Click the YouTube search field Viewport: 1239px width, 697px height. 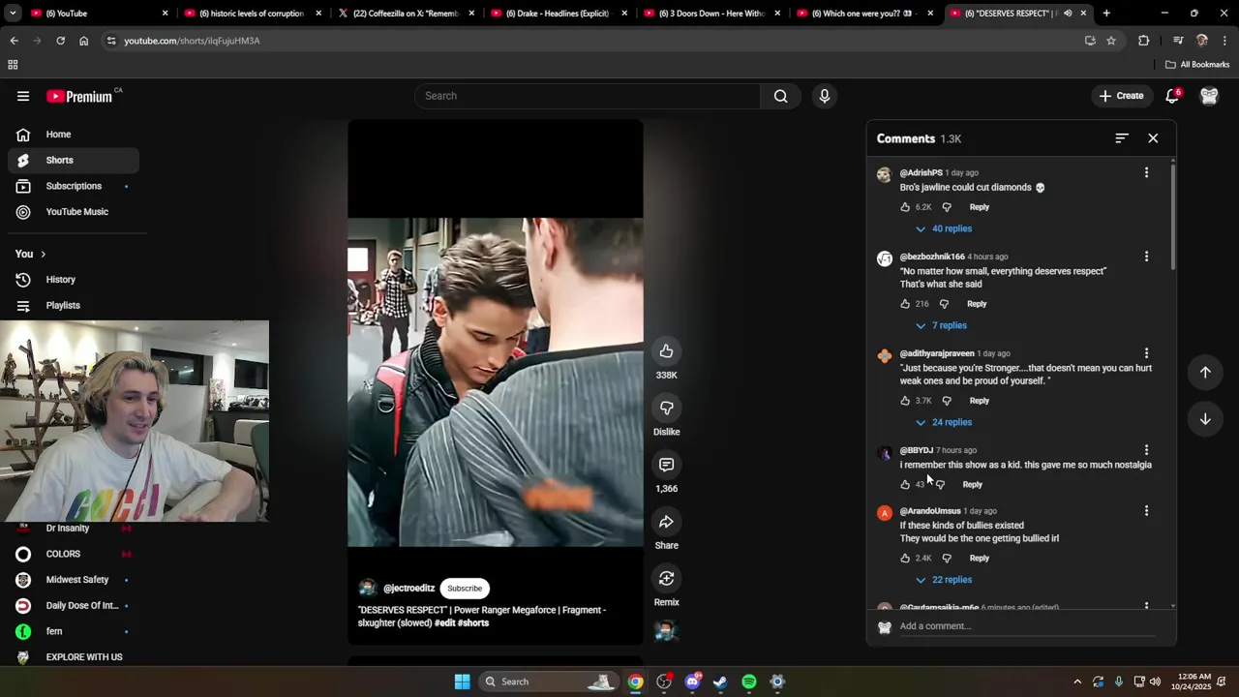pos(589,96)
